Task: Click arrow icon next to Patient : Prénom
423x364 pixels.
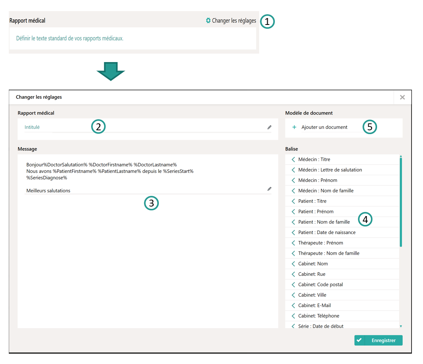Action: click(293, 212)
